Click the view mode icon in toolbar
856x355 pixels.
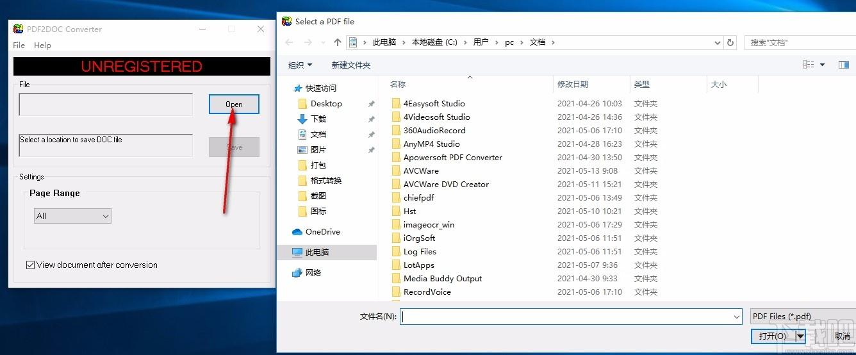809,65
